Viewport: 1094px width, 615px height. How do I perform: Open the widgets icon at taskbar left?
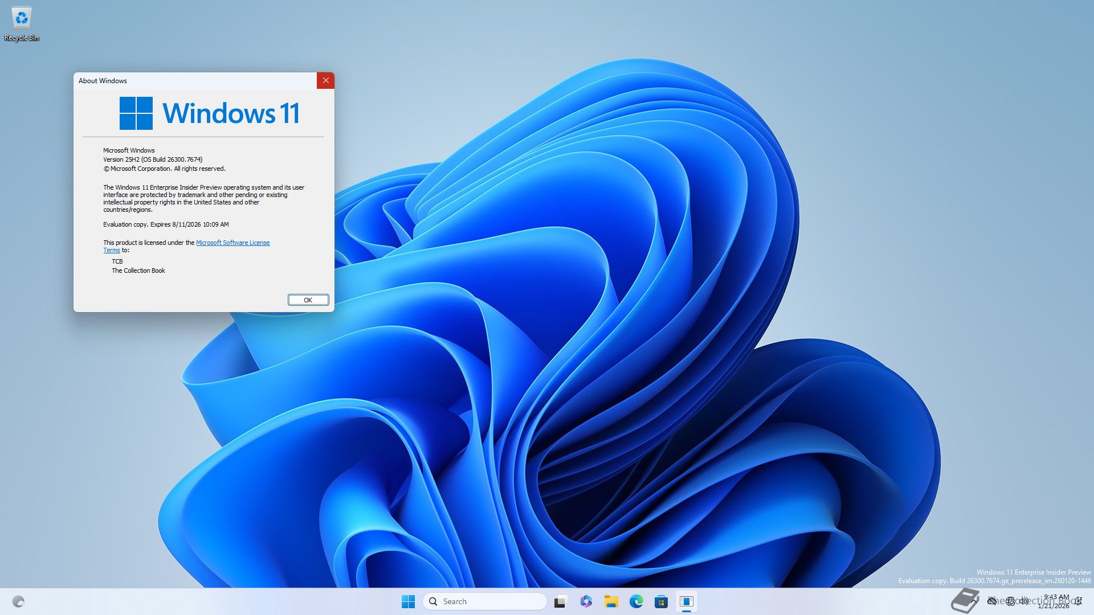click(18, 601)
